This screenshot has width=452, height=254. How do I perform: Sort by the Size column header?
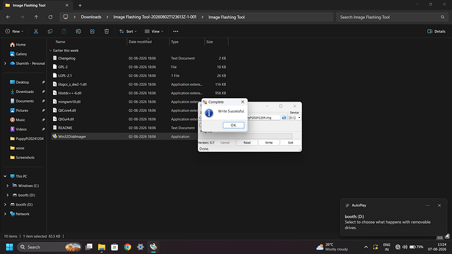[210, 42]
